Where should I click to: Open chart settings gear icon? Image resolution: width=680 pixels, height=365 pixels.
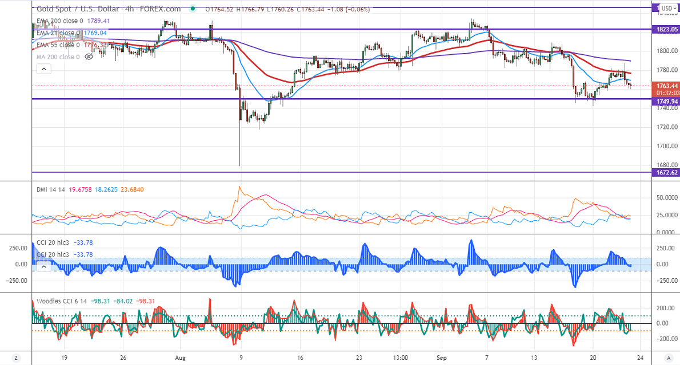pos(667,358)
